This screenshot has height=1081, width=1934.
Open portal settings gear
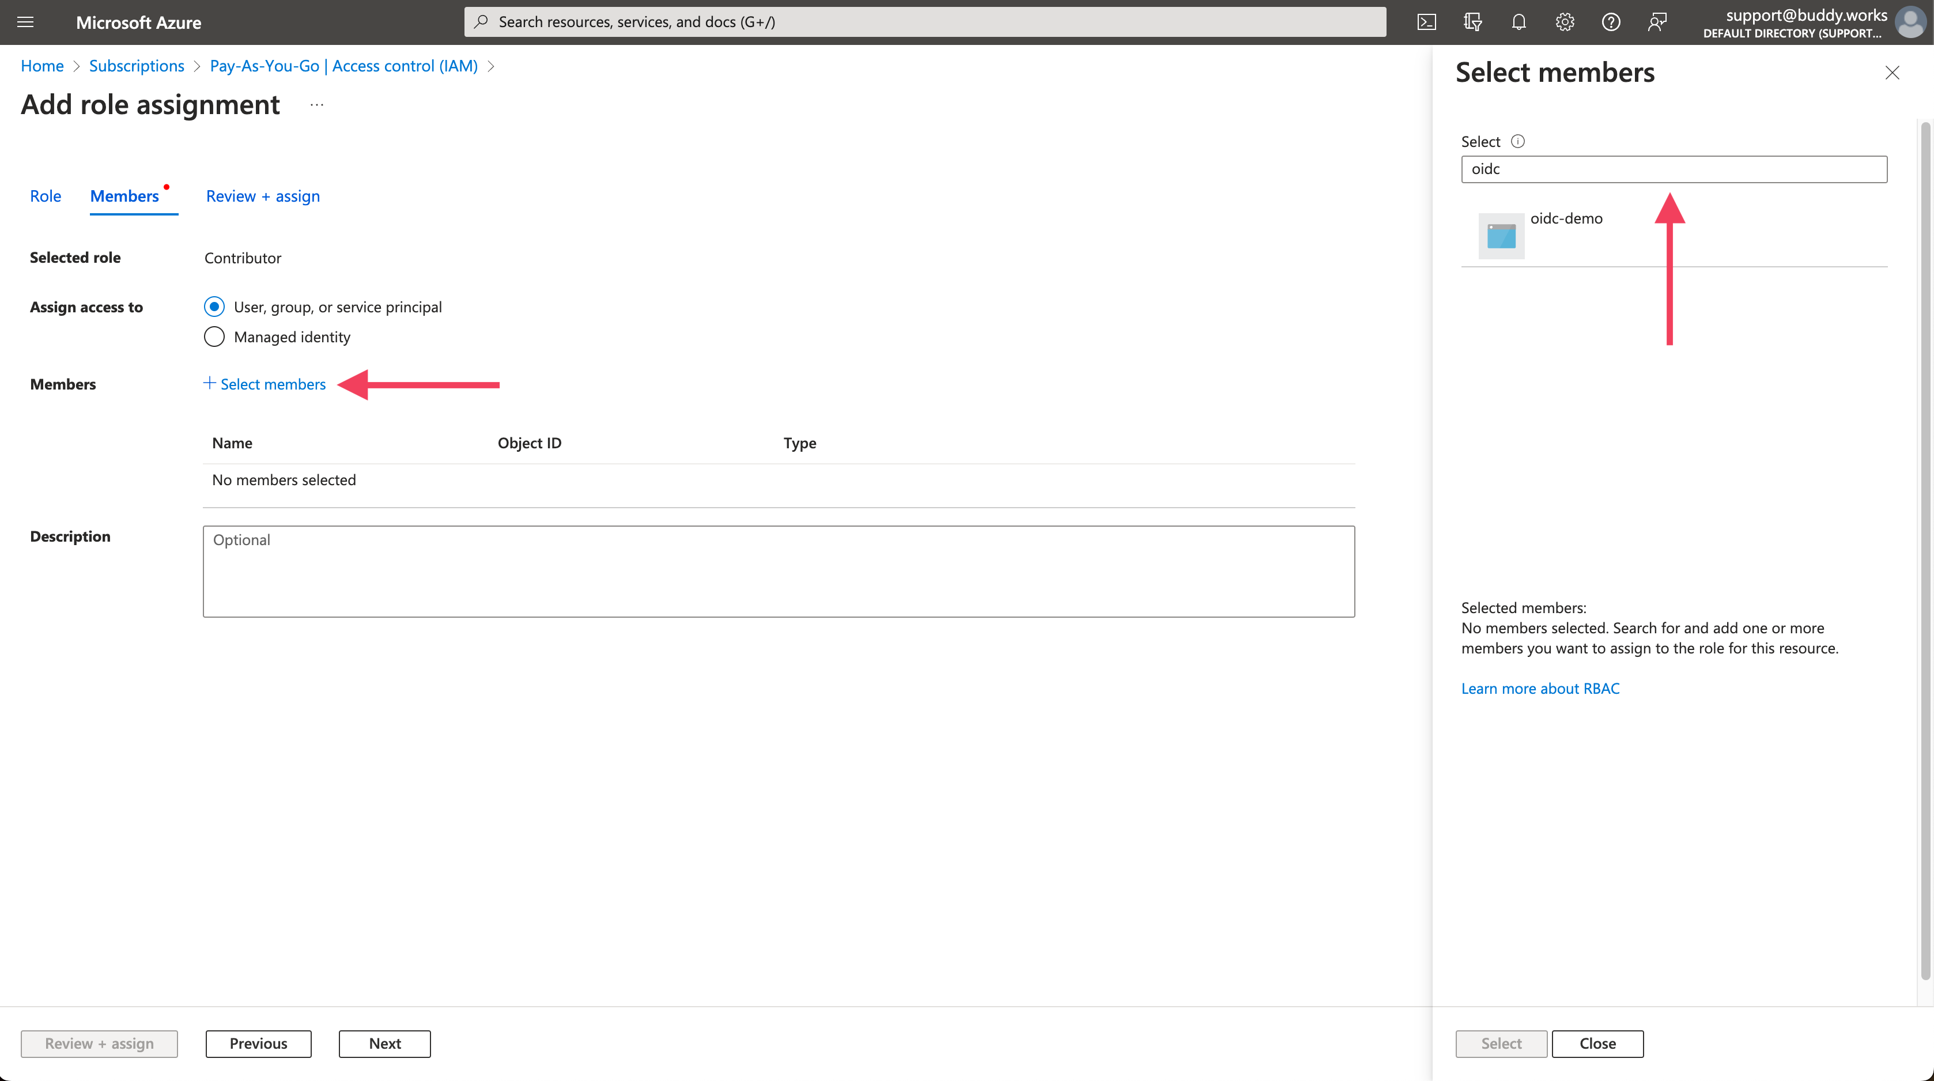1565,22
